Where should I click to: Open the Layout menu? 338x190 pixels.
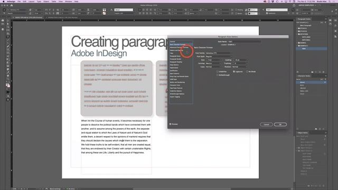coord(32,1)
